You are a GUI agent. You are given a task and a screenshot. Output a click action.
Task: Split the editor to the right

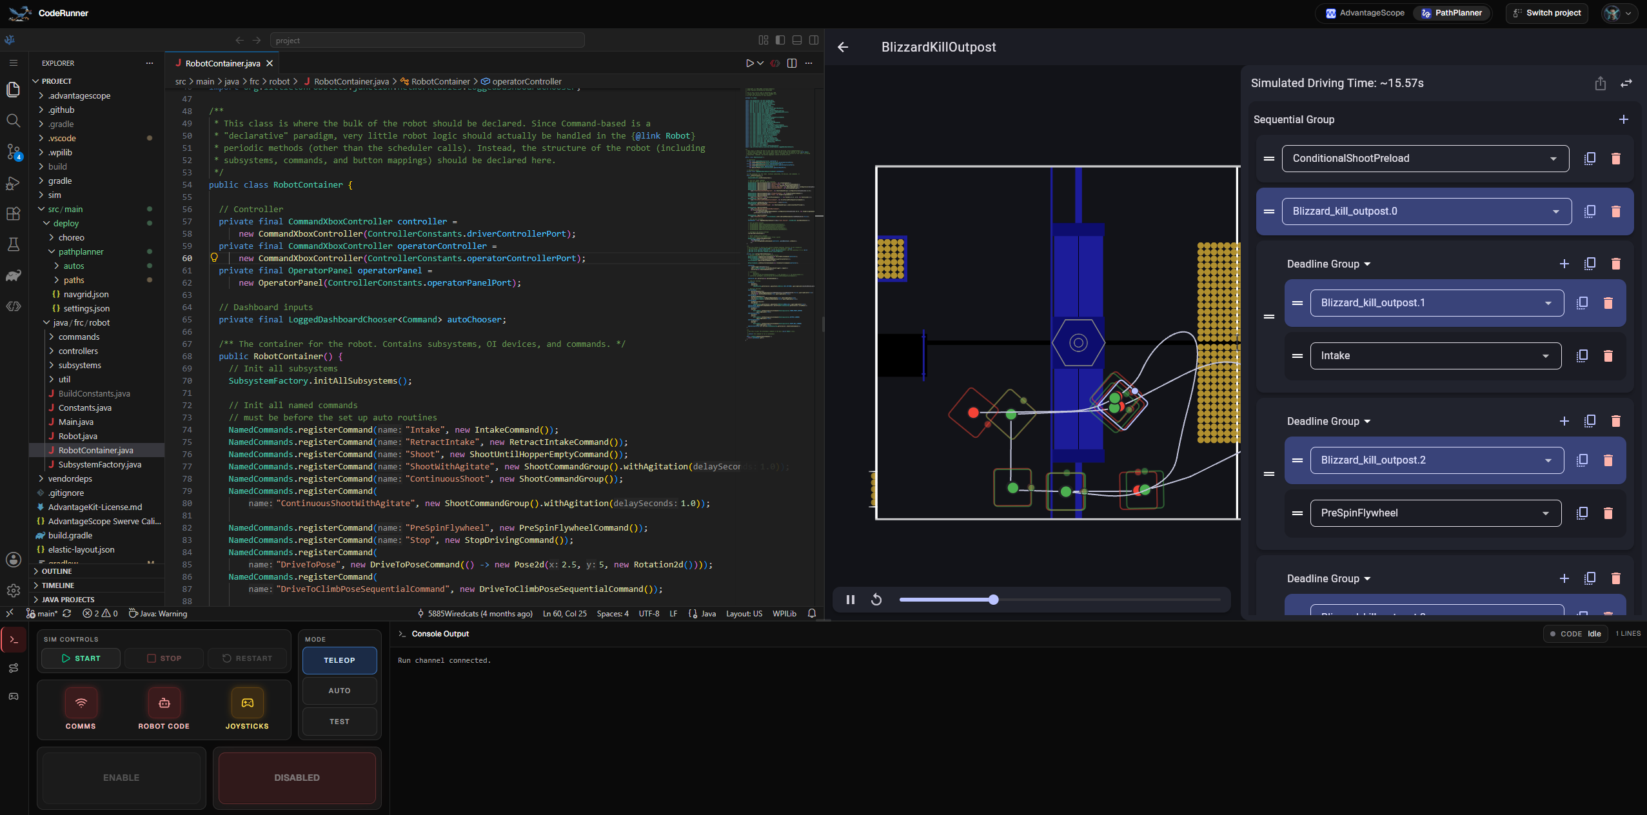792,63
